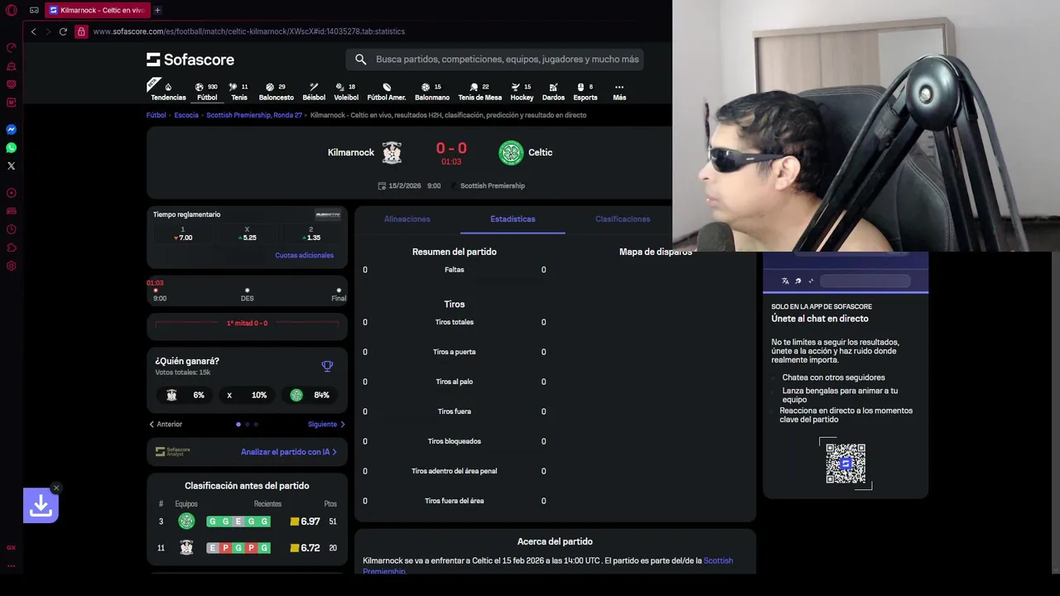
Task: Open the X (Twitter) sidebar icon
Action: [x=12, y=166]
